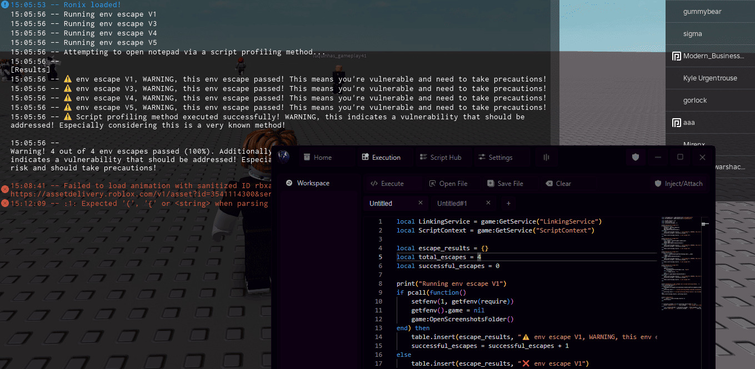Click the Open File button
755x369 pixels.
pyautogui.click(x=448, y=184)
